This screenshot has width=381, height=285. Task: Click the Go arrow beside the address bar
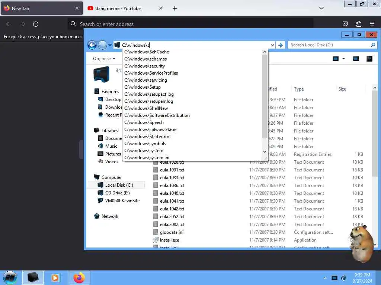[281, 45]
